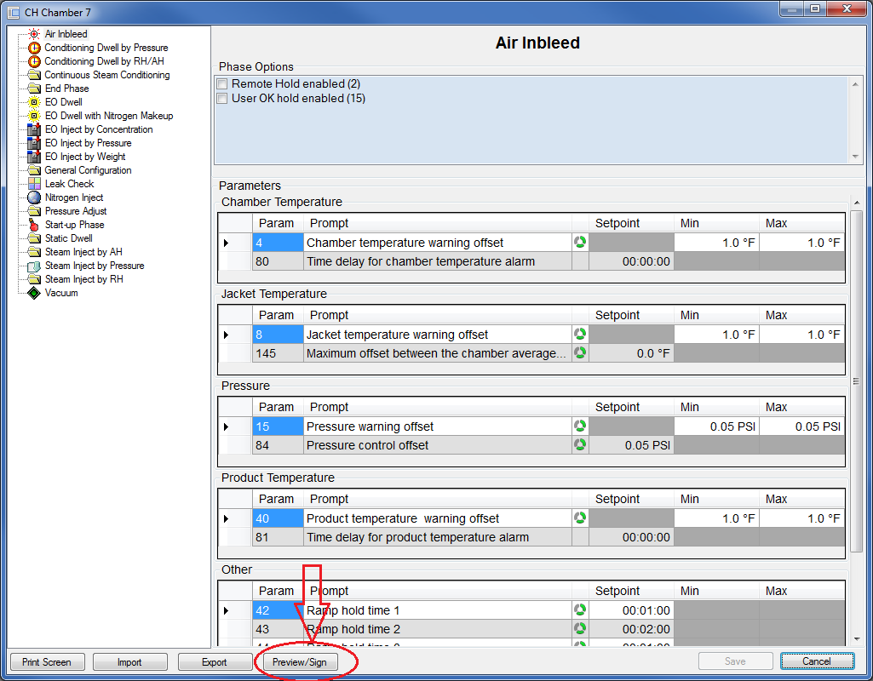The height and width of the screenshot is (681, 873).
Task: Click the Preview/Sign button
Action: (x=300, y=661)
